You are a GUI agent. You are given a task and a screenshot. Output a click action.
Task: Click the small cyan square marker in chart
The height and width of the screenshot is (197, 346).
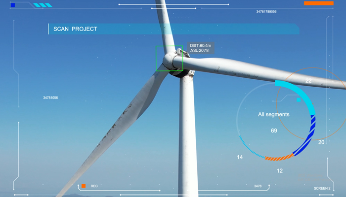point(298,99)
